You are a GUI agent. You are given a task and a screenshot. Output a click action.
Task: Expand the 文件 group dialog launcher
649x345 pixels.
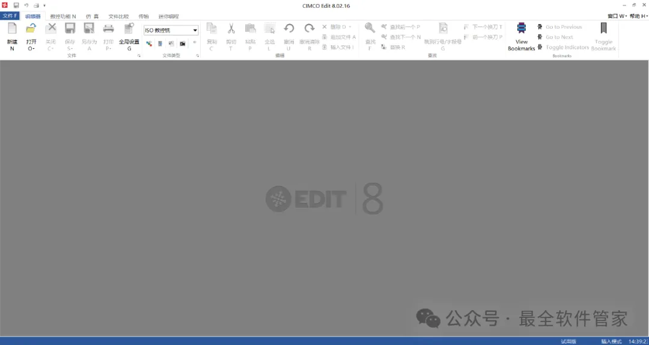[139, 55]
